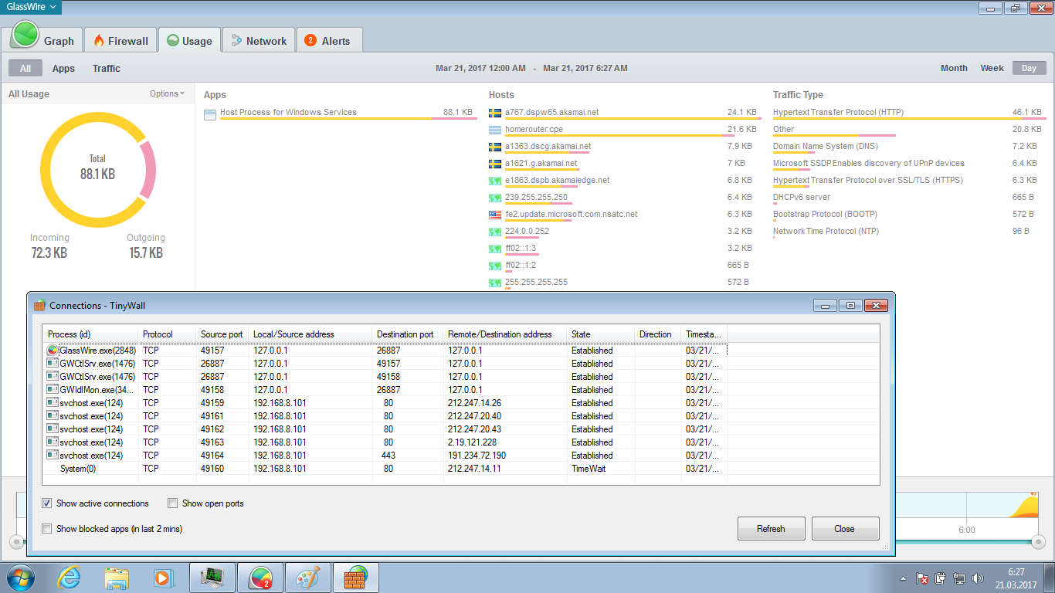Click Close button in Connections dialog
The image size is (1055, 593).
844,529
